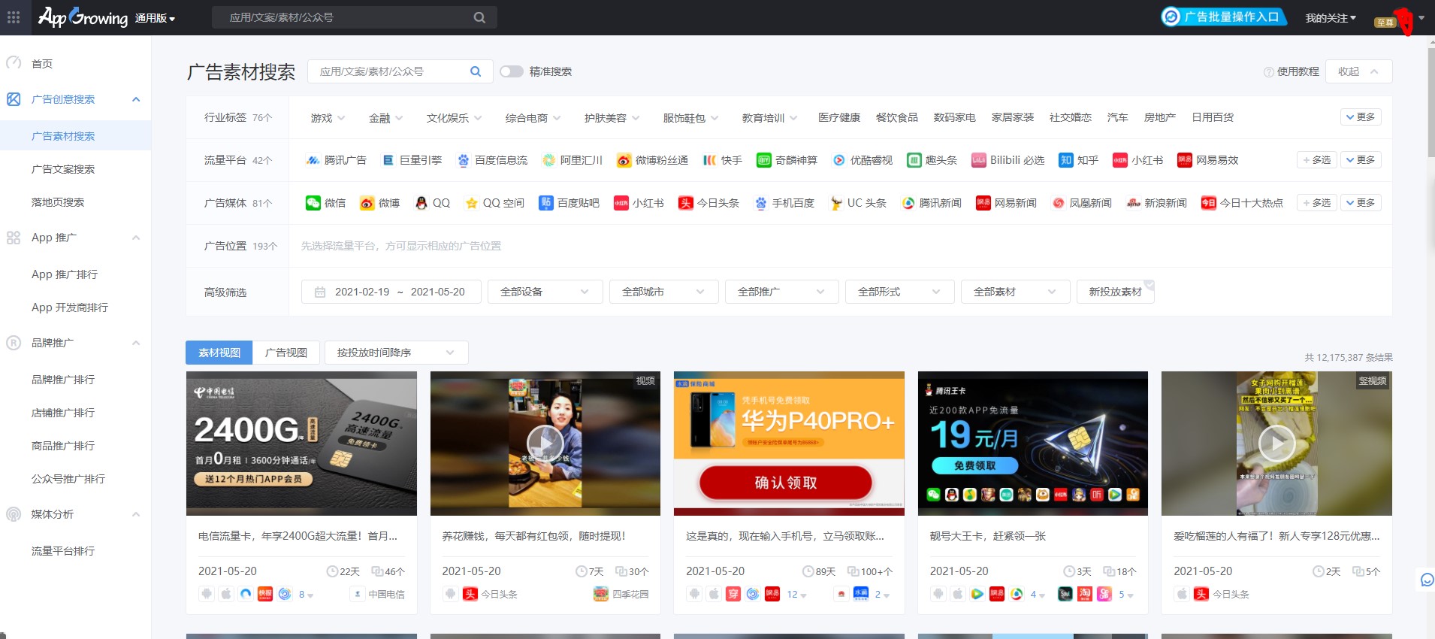Open the 全部设备 dropdown
Screen dimensions: 1435x639
tap(545, 292)
